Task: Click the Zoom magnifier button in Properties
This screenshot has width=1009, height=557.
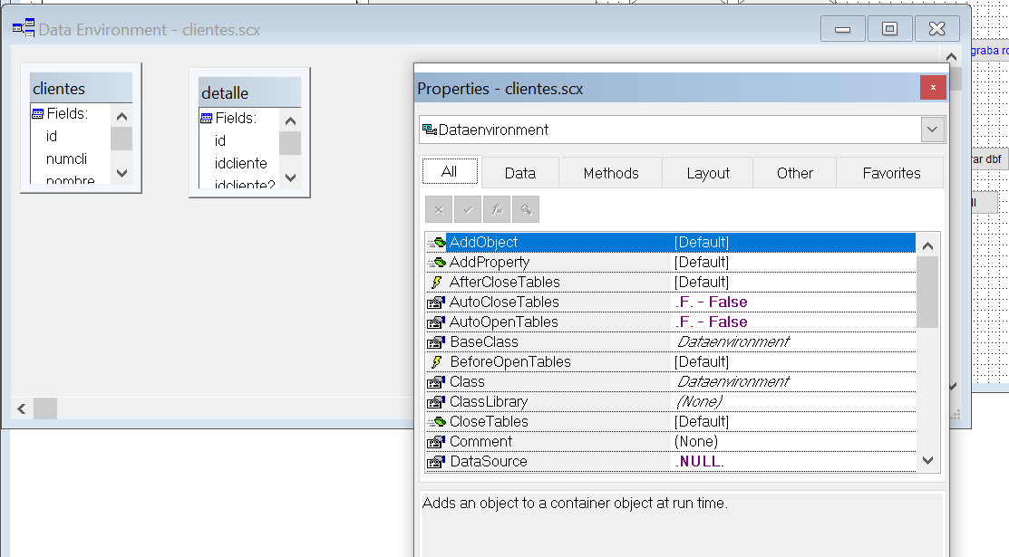Action: pyautogui.click(x=526, y=209)
